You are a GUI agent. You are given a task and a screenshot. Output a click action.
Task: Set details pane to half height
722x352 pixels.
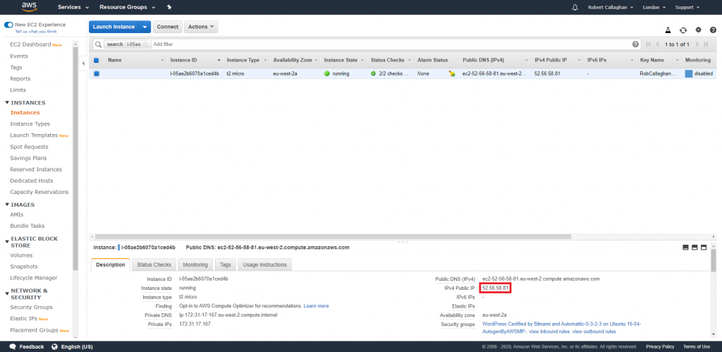(x=695, y=248)
